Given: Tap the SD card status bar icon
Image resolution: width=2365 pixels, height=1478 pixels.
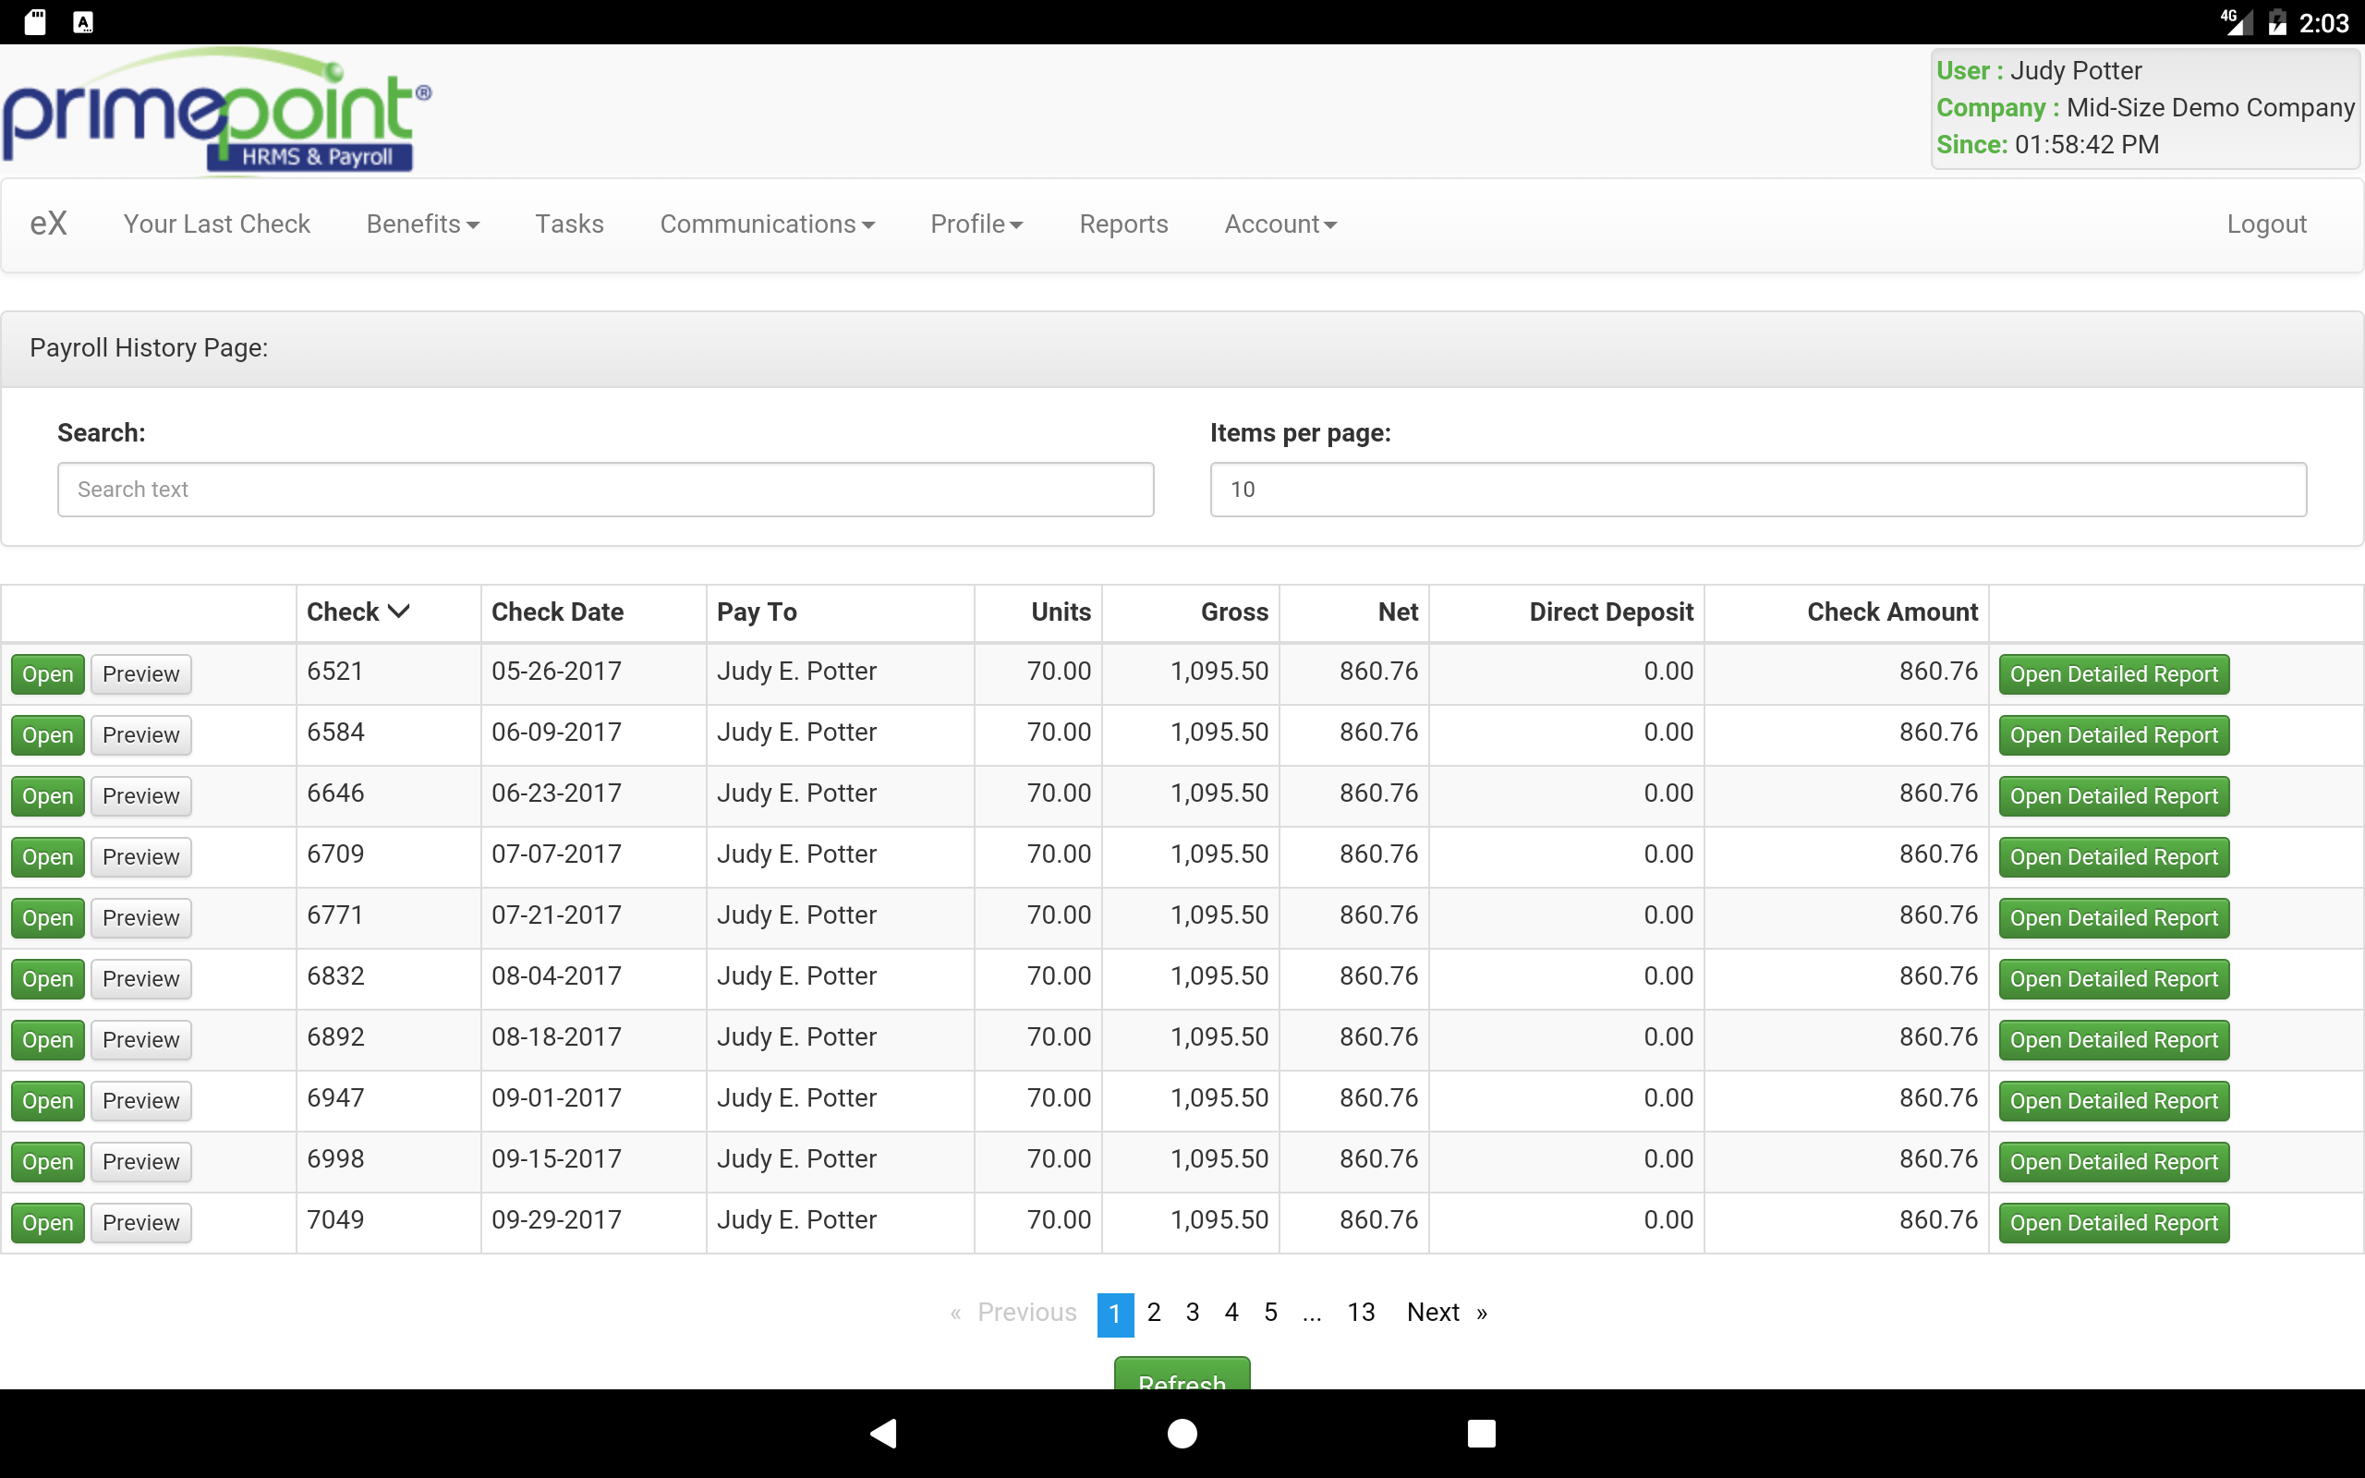Looking at the screenshot, I should coord(35,21).
